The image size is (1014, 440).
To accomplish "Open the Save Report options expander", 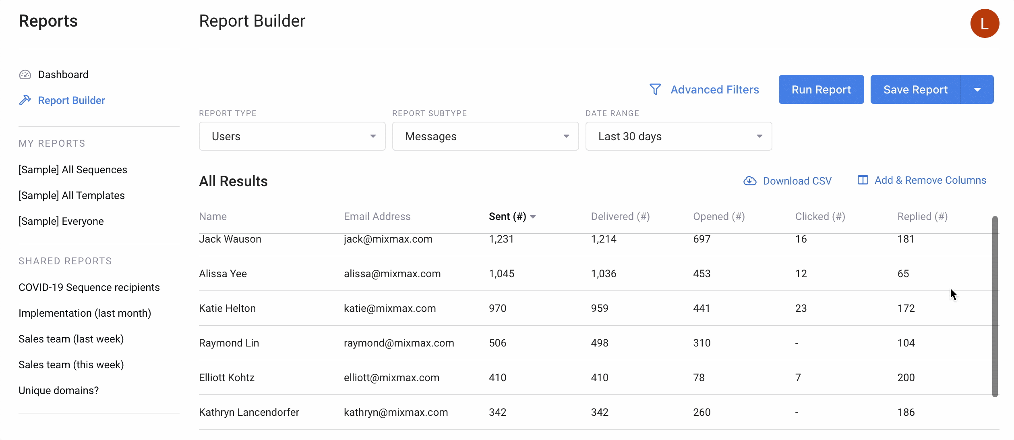I will (x=980, y=89).
